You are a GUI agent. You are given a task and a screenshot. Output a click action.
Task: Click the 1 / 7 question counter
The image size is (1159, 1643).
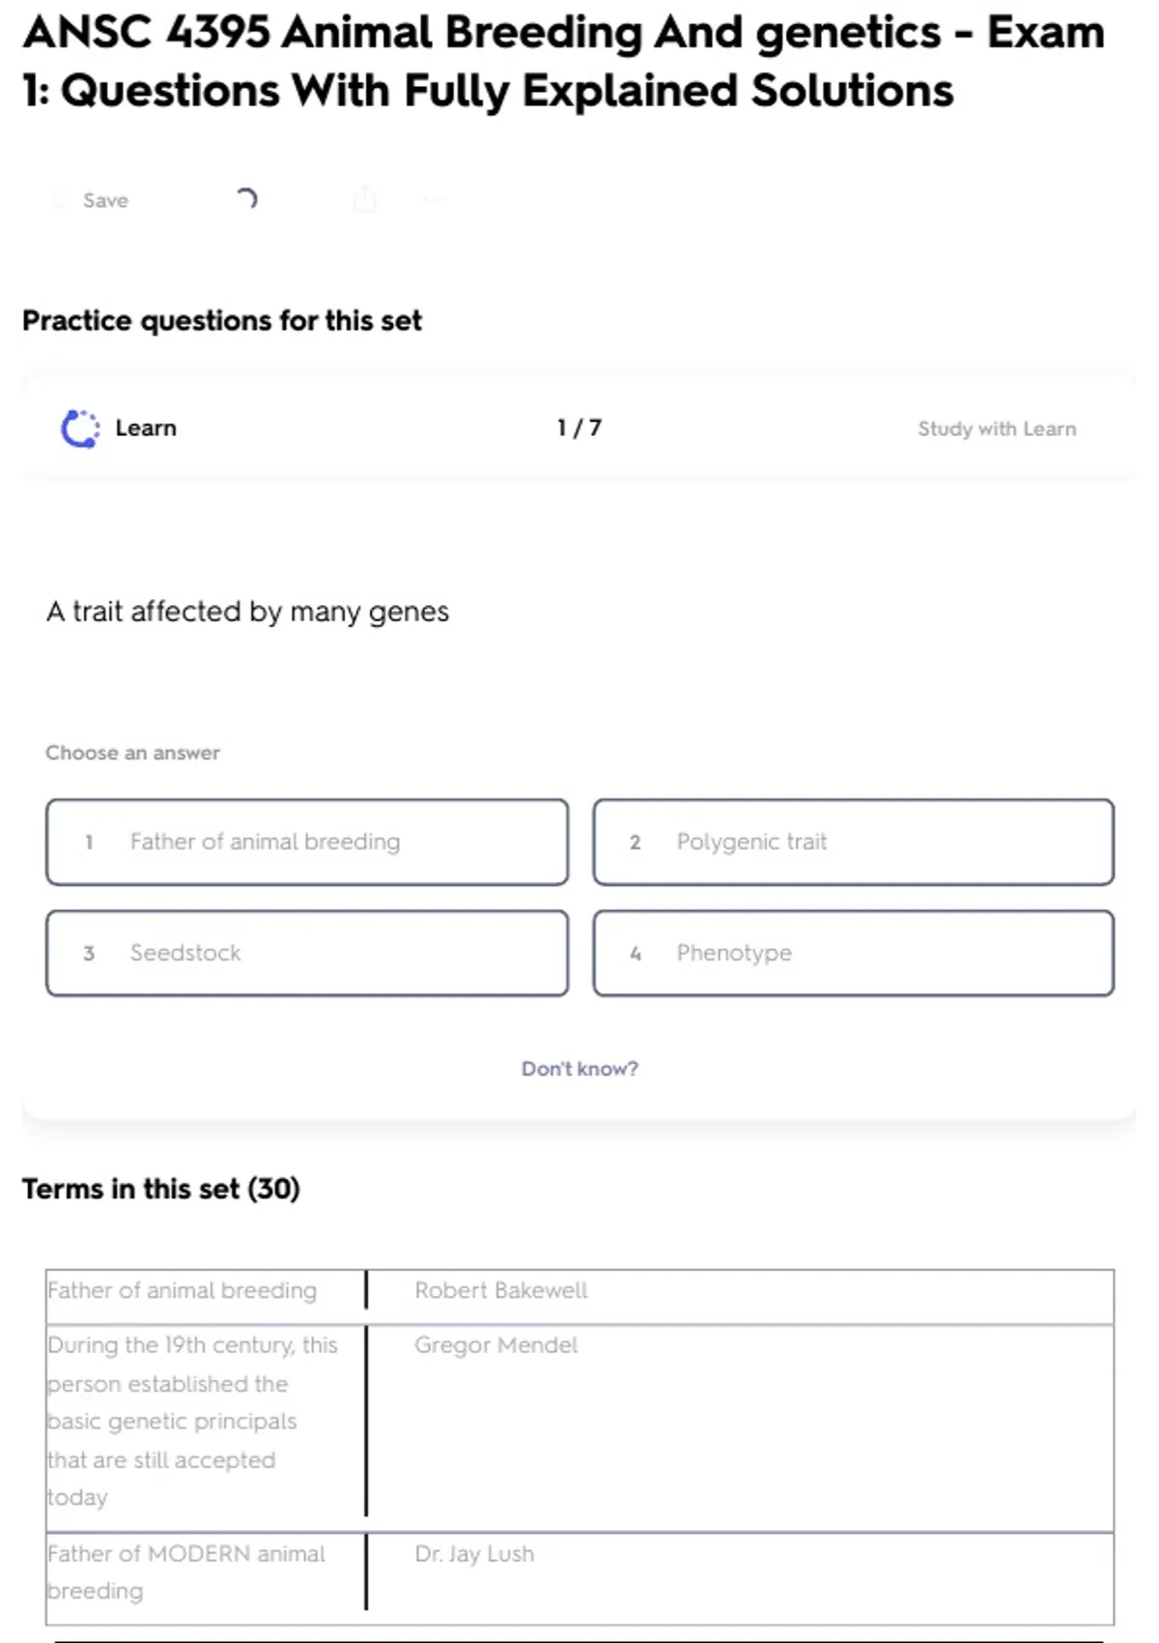579,428
